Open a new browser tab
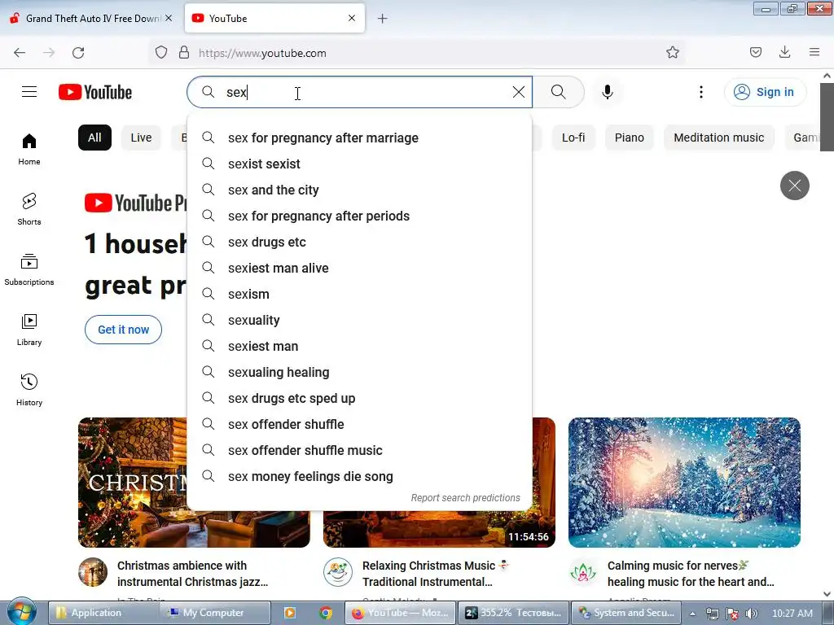 coord(383,19)
